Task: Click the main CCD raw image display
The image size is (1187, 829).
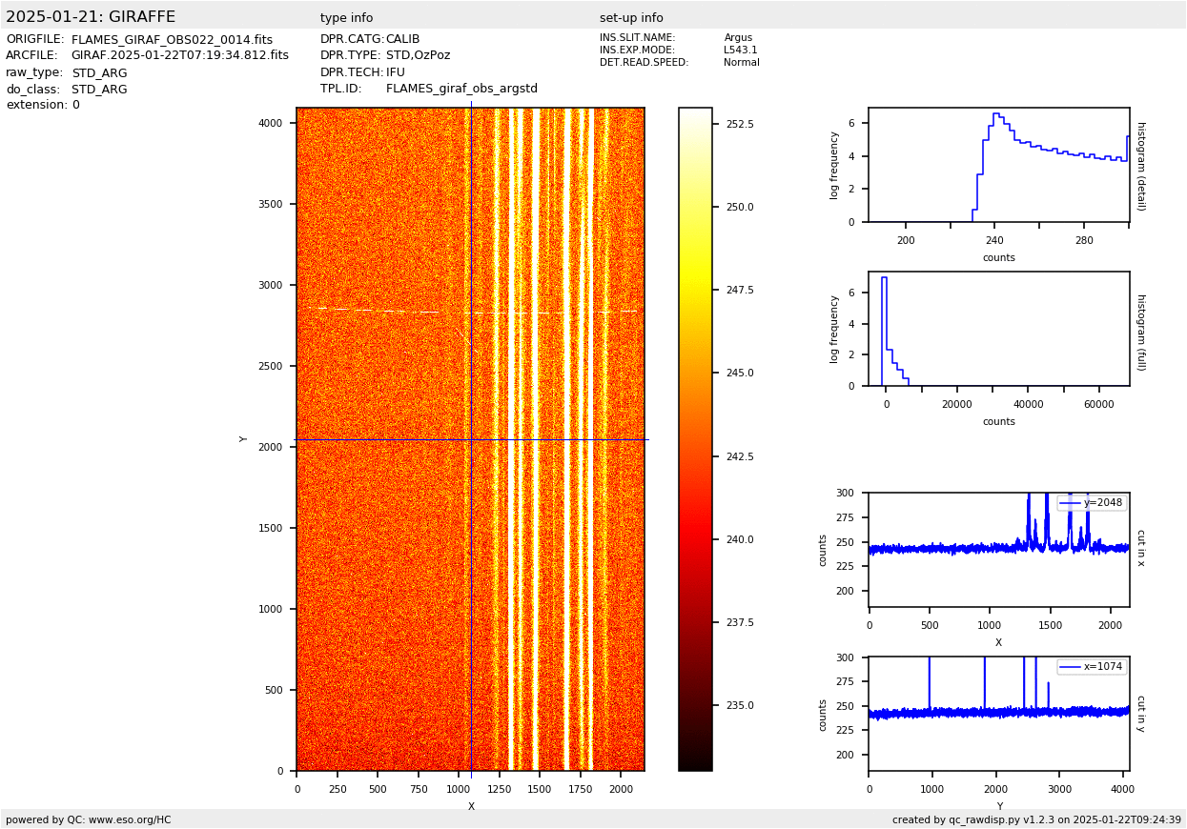Action: (470, 438)
